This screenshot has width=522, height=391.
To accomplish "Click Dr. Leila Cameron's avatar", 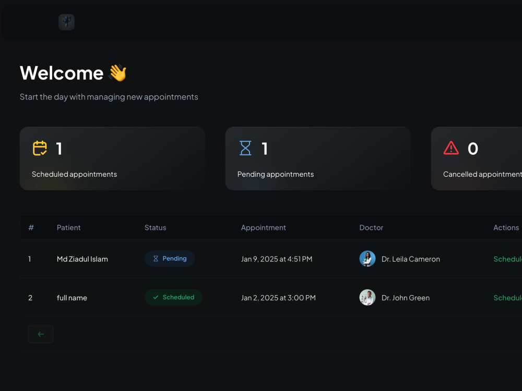I will pyautogui.click(x=367, y=259).
